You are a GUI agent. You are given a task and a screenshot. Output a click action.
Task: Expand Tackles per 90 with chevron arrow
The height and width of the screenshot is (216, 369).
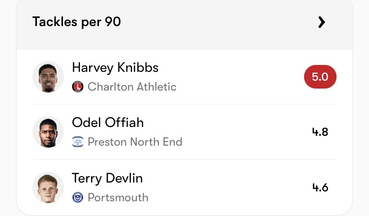coord(321,22)
